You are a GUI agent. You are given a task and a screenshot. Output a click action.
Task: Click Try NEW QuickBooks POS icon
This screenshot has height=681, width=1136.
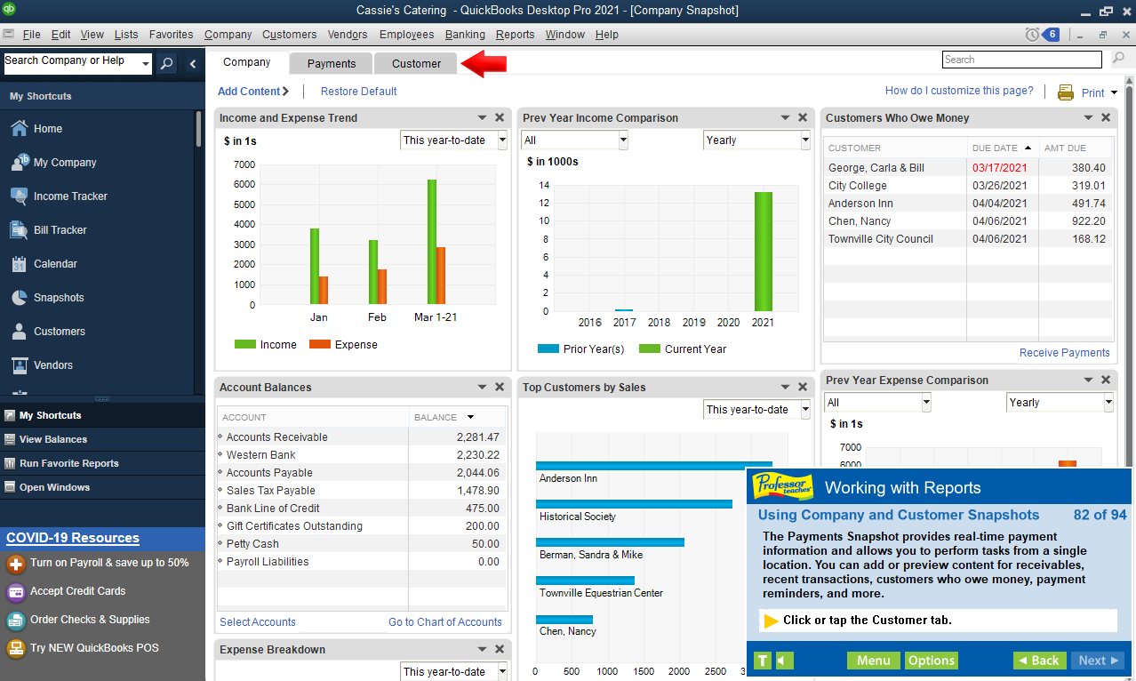tap(15, 649)
